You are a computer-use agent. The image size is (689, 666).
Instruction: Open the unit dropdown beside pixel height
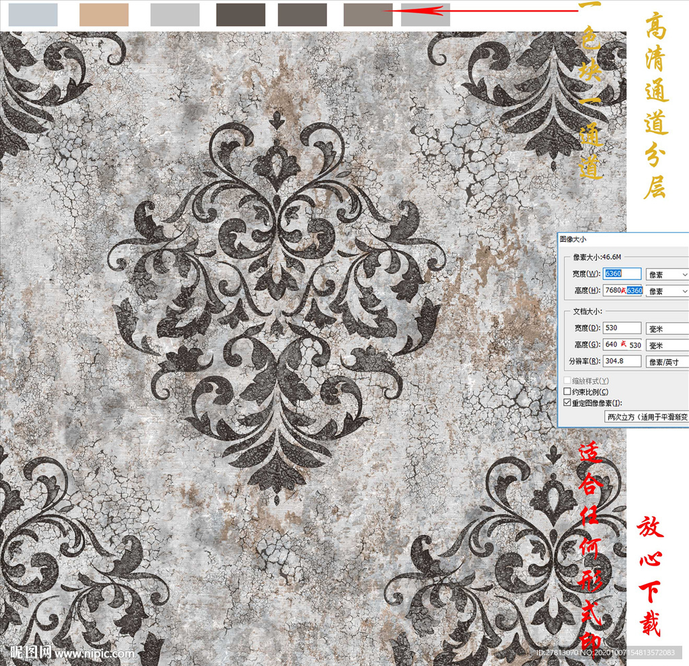667,291
